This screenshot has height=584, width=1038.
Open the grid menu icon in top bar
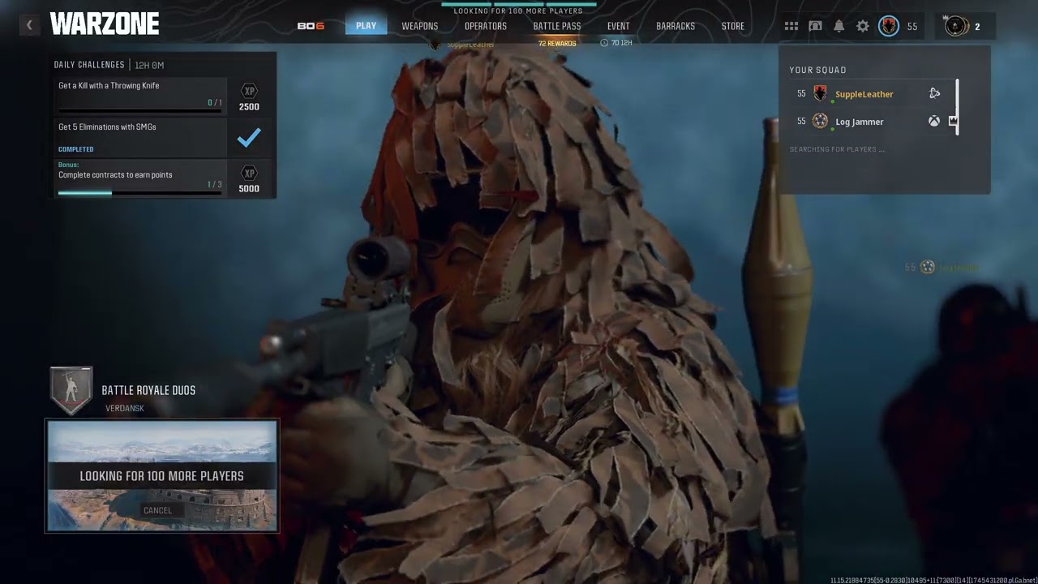791,26
